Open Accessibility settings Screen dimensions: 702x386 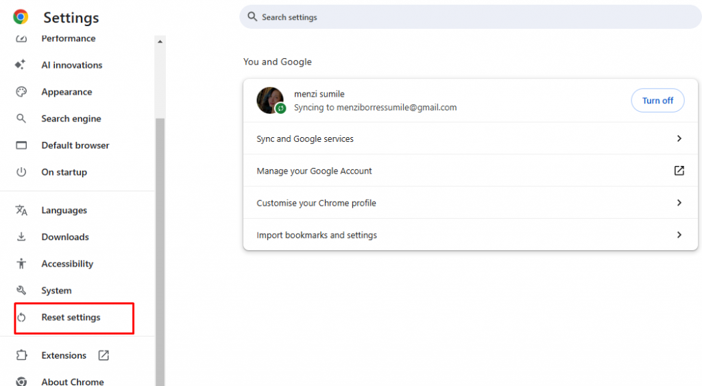pos(67,264)
